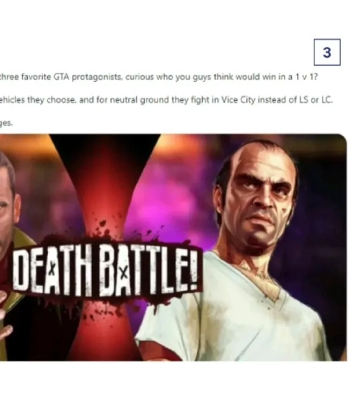This screenshot has width=364, height=395.
Task: Click the truncated 'ges.' text line
Action: click(x=6, y=123)
